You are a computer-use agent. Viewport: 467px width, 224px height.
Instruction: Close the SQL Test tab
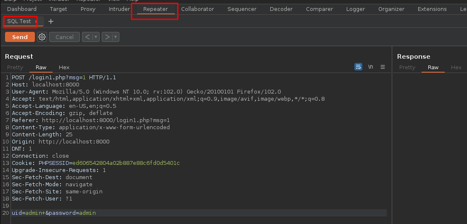tap(36, 21)
